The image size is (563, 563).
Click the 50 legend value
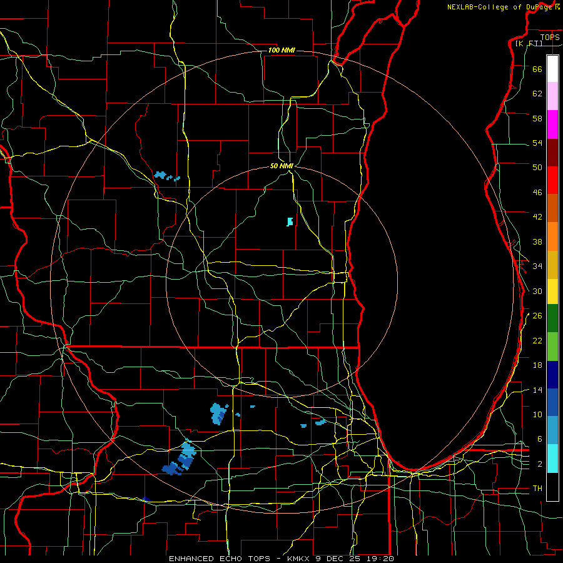point(537,167)
